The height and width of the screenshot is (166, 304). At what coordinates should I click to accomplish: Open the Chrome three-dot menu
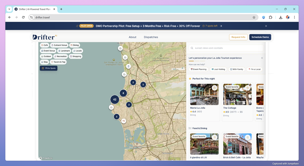[x=294, y=17]
